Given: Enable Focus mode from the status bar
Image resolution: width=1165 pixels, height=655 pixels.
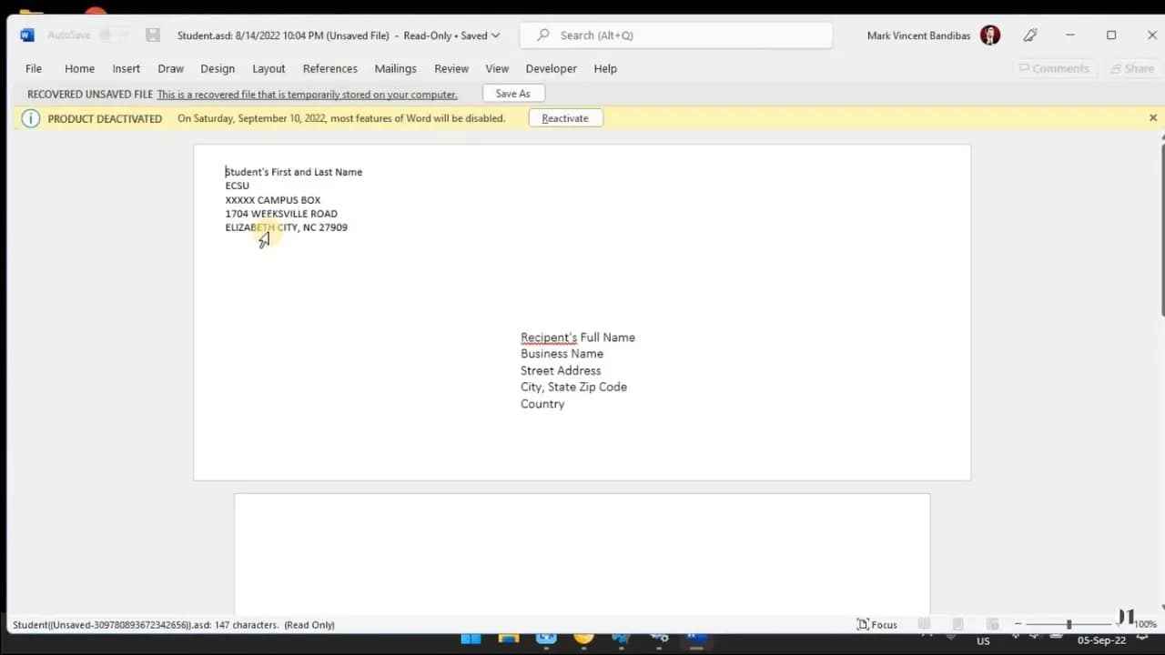Looking at the screenshot, I should [x=876, y=624].
